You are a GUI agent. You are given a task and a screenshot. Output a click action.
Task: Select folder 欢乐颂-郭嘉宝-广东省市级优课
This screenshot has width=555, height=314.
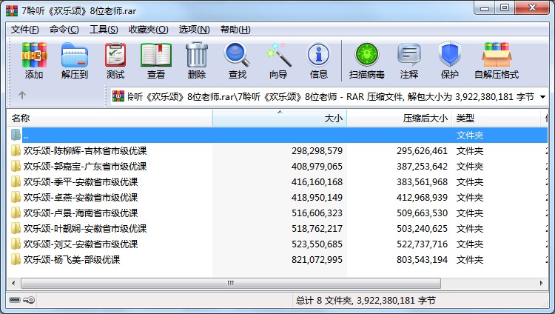(85, 166)
